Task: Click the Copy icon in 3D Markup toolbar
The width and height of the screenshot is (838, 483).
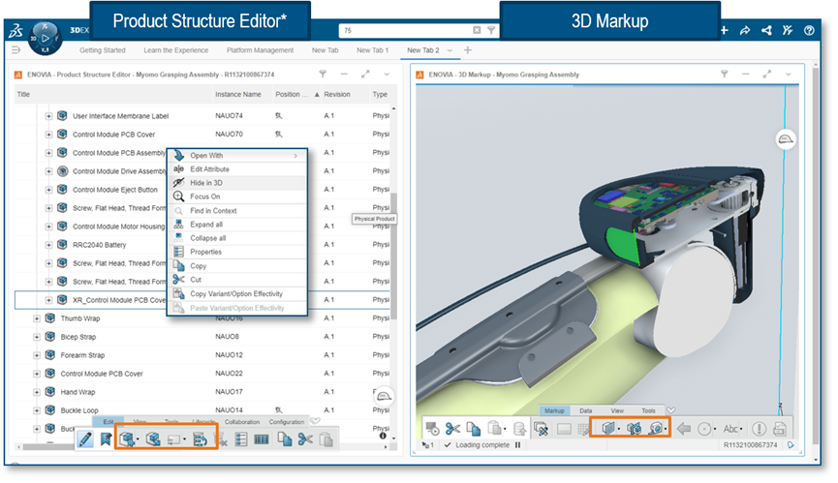Action: [x=473, y=429]
